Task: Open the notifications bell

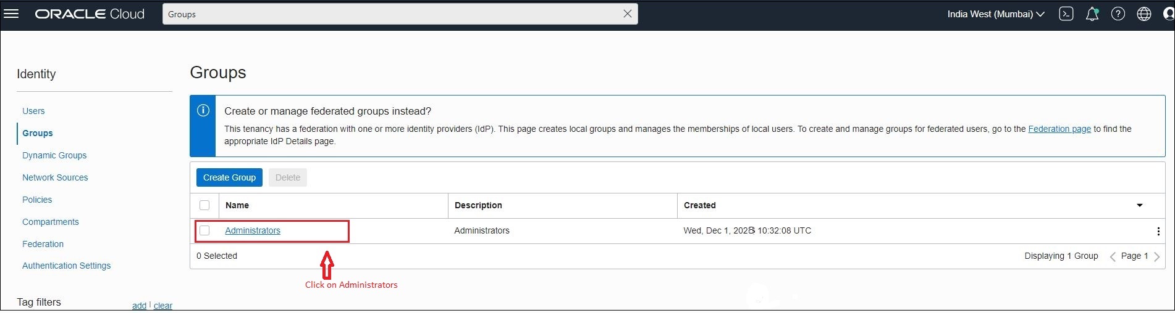Action: click(1092, 14)
